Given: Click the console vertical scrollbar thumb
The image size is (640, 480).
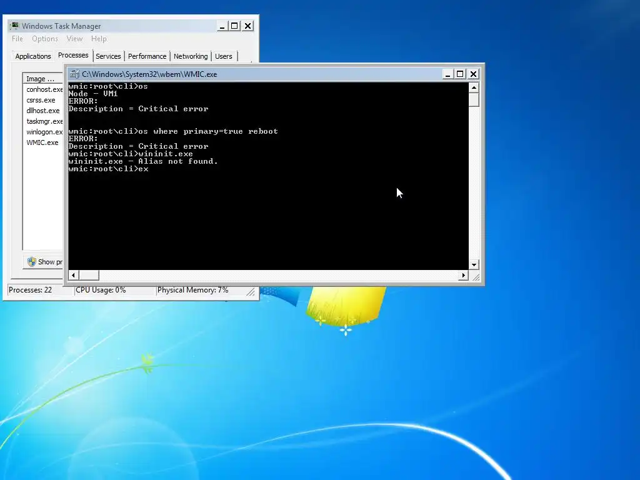Looking at the screenshot, I should [474, 99].
